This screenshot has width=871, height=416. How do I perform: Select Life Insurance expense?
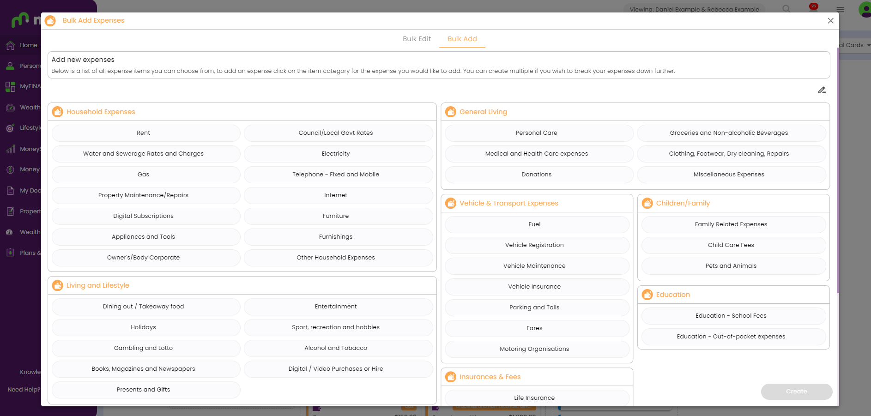coord(537,398)
